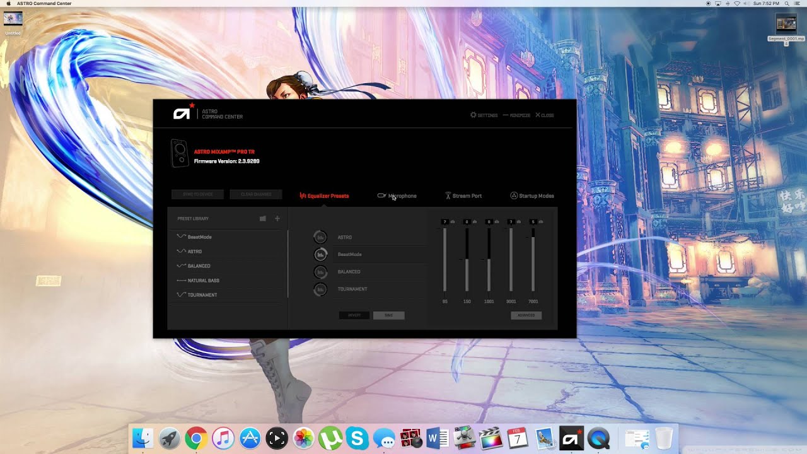Launch Google Chrome from the Dock
This screenshot has height=454, width=807.
(197, 438)
